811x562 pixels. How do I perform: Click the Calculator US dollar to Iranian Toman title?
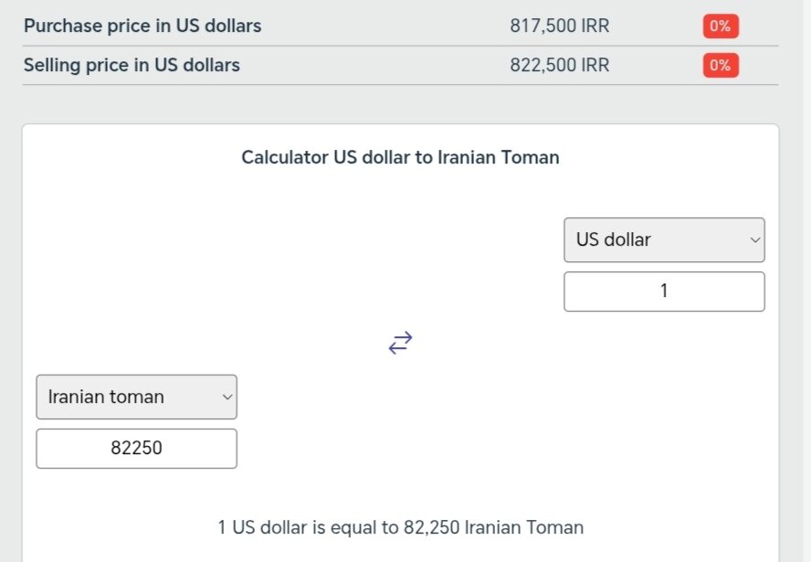point(399,157)
